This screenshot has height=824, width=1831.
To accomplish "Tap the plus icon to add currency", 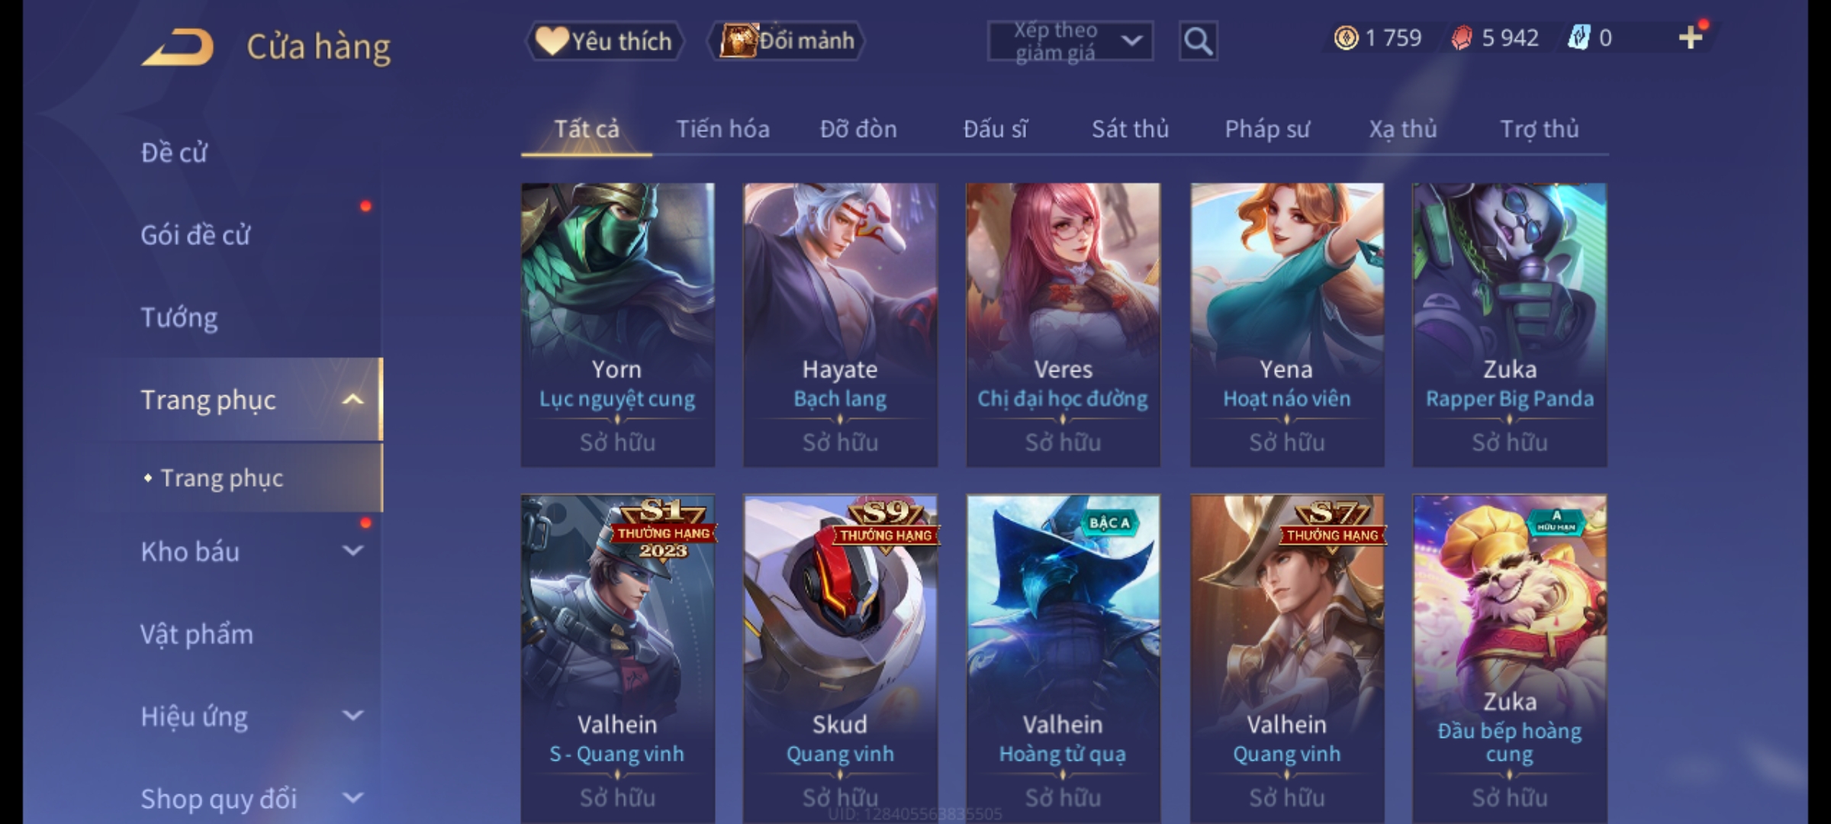I will pyautogui.click(x=1691, y=37).
